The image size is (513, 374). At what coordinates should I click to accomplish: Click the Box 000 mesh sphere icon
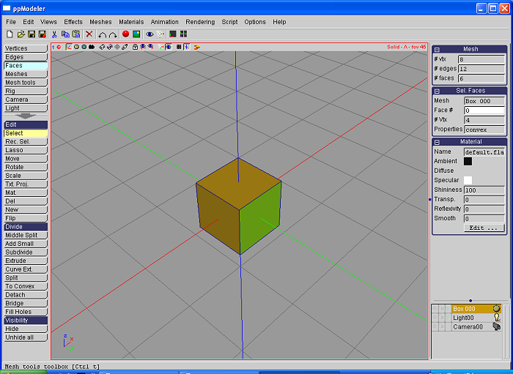click(496, 309)
